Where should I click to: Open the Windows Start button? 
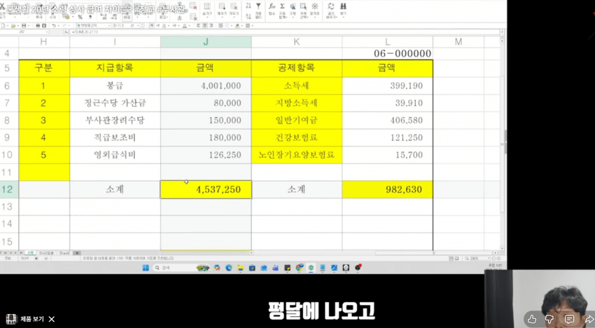tap(146, 268)
